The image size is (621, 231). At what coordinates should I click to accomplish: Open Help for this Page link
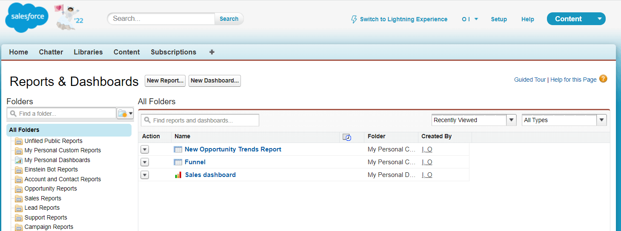point(573,80)
